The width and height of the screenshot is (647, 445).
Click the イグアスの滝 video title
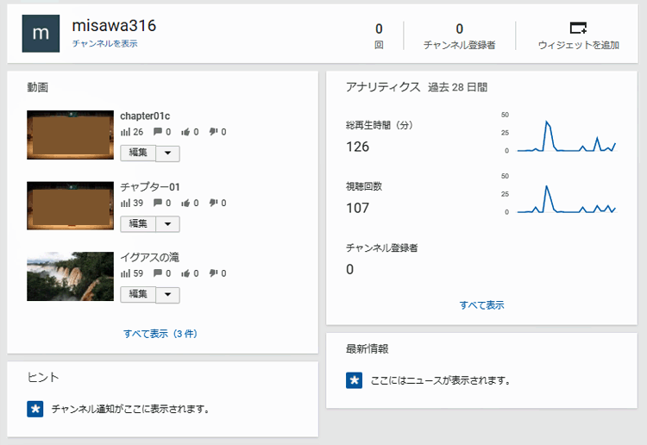pyautogui.click(x=150, y=257)
